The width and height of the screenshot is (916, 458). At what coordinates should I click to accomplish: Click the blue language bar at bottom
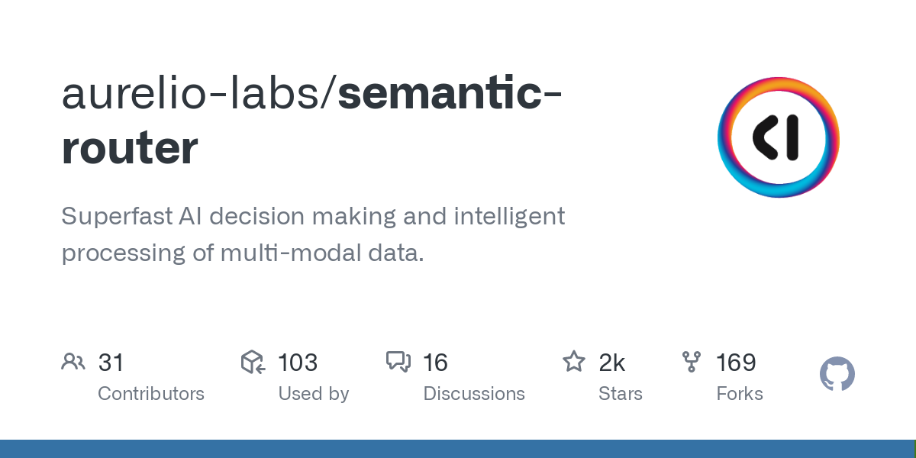458,449
